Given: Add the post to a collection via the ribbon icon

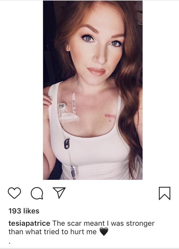Looking at the screenshot, I should (x=164, y=193).
